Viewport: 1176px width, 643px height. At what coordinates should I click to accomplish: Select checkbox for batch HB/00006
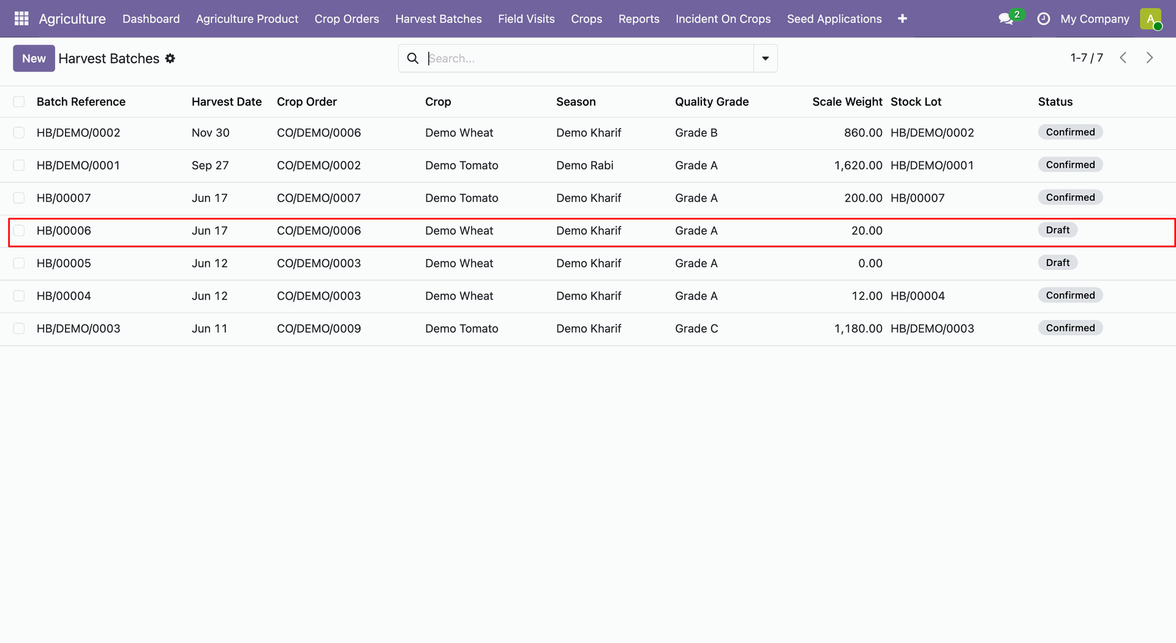point(19,231)
